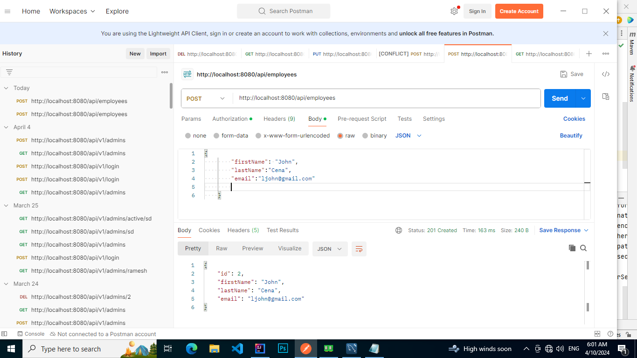Click the Save disk icon
This screenshot has width=637, height=358.
click(x=564, y=74)
